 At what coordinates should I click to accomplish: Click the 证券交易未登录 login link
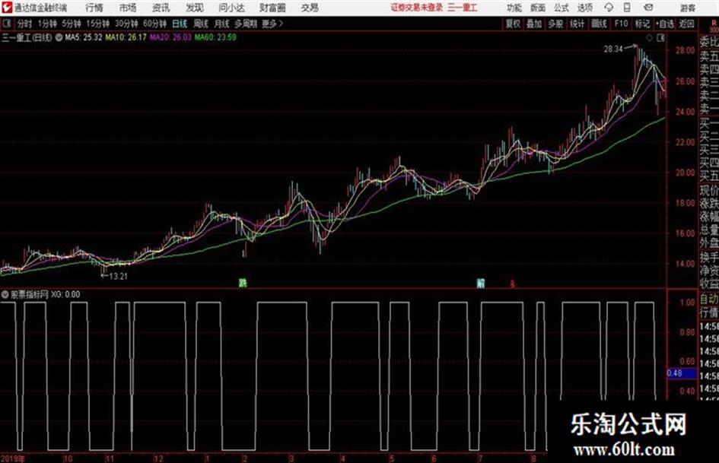pos(416,8)
